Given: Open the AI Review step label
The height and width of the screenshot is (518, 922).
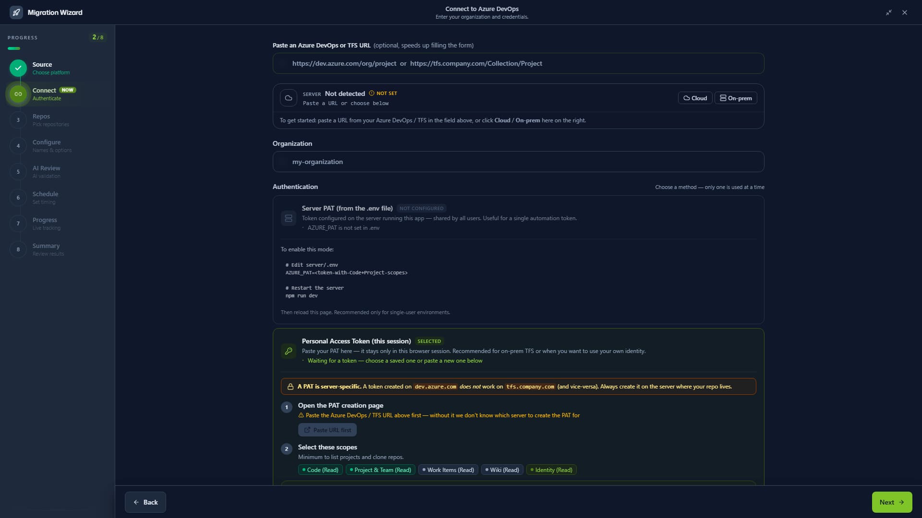Looking at the screenshot, I should 46,168.
